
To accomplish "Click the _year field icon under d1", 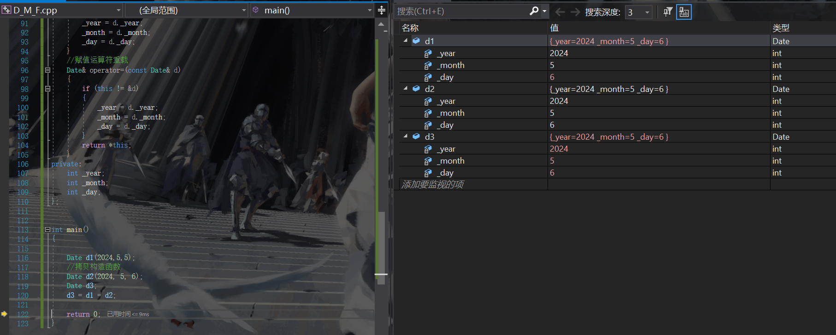I will (428, 53).
